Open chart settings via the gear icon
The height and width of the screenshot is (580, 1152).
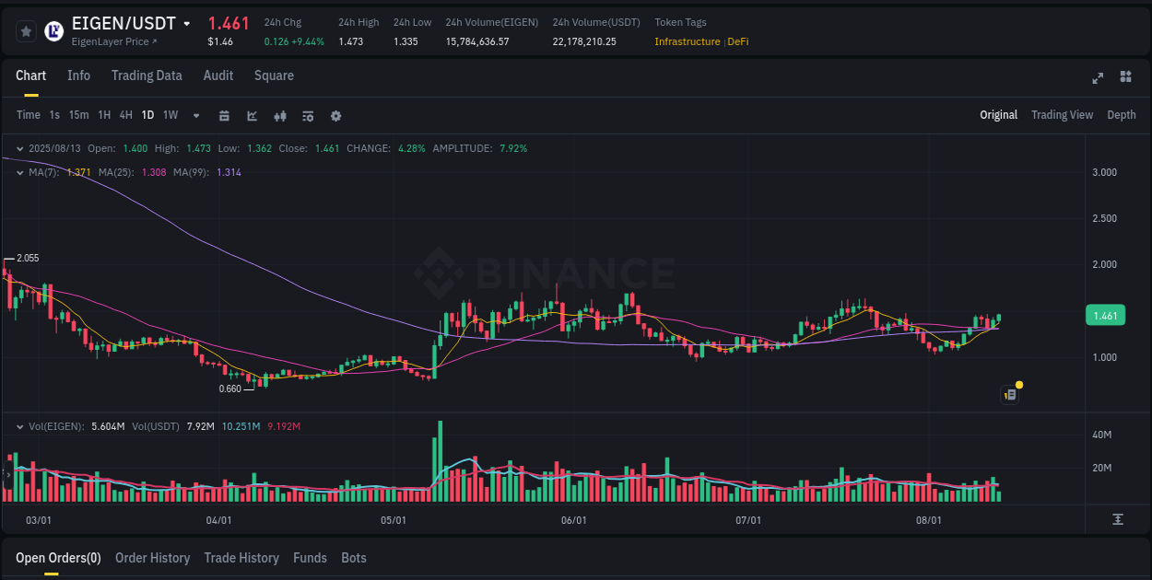point(335,116)
